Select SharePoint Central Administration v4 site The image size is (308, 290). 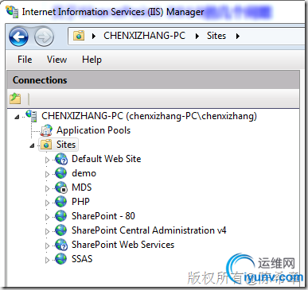[149, 230]
